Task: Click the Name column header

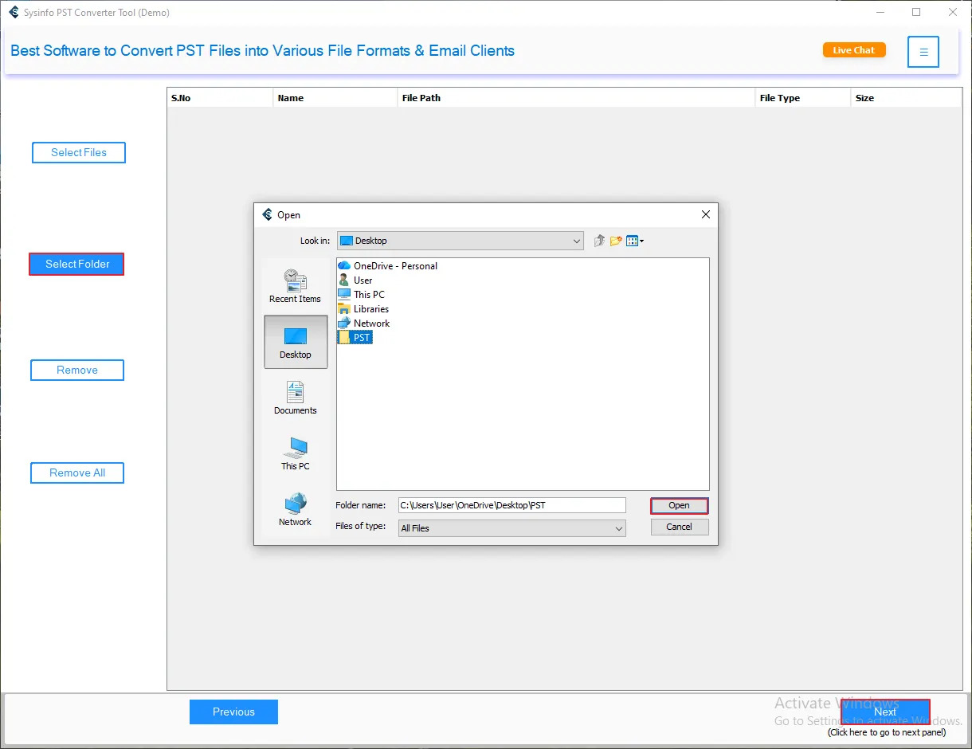Action: tap(335, 98)
